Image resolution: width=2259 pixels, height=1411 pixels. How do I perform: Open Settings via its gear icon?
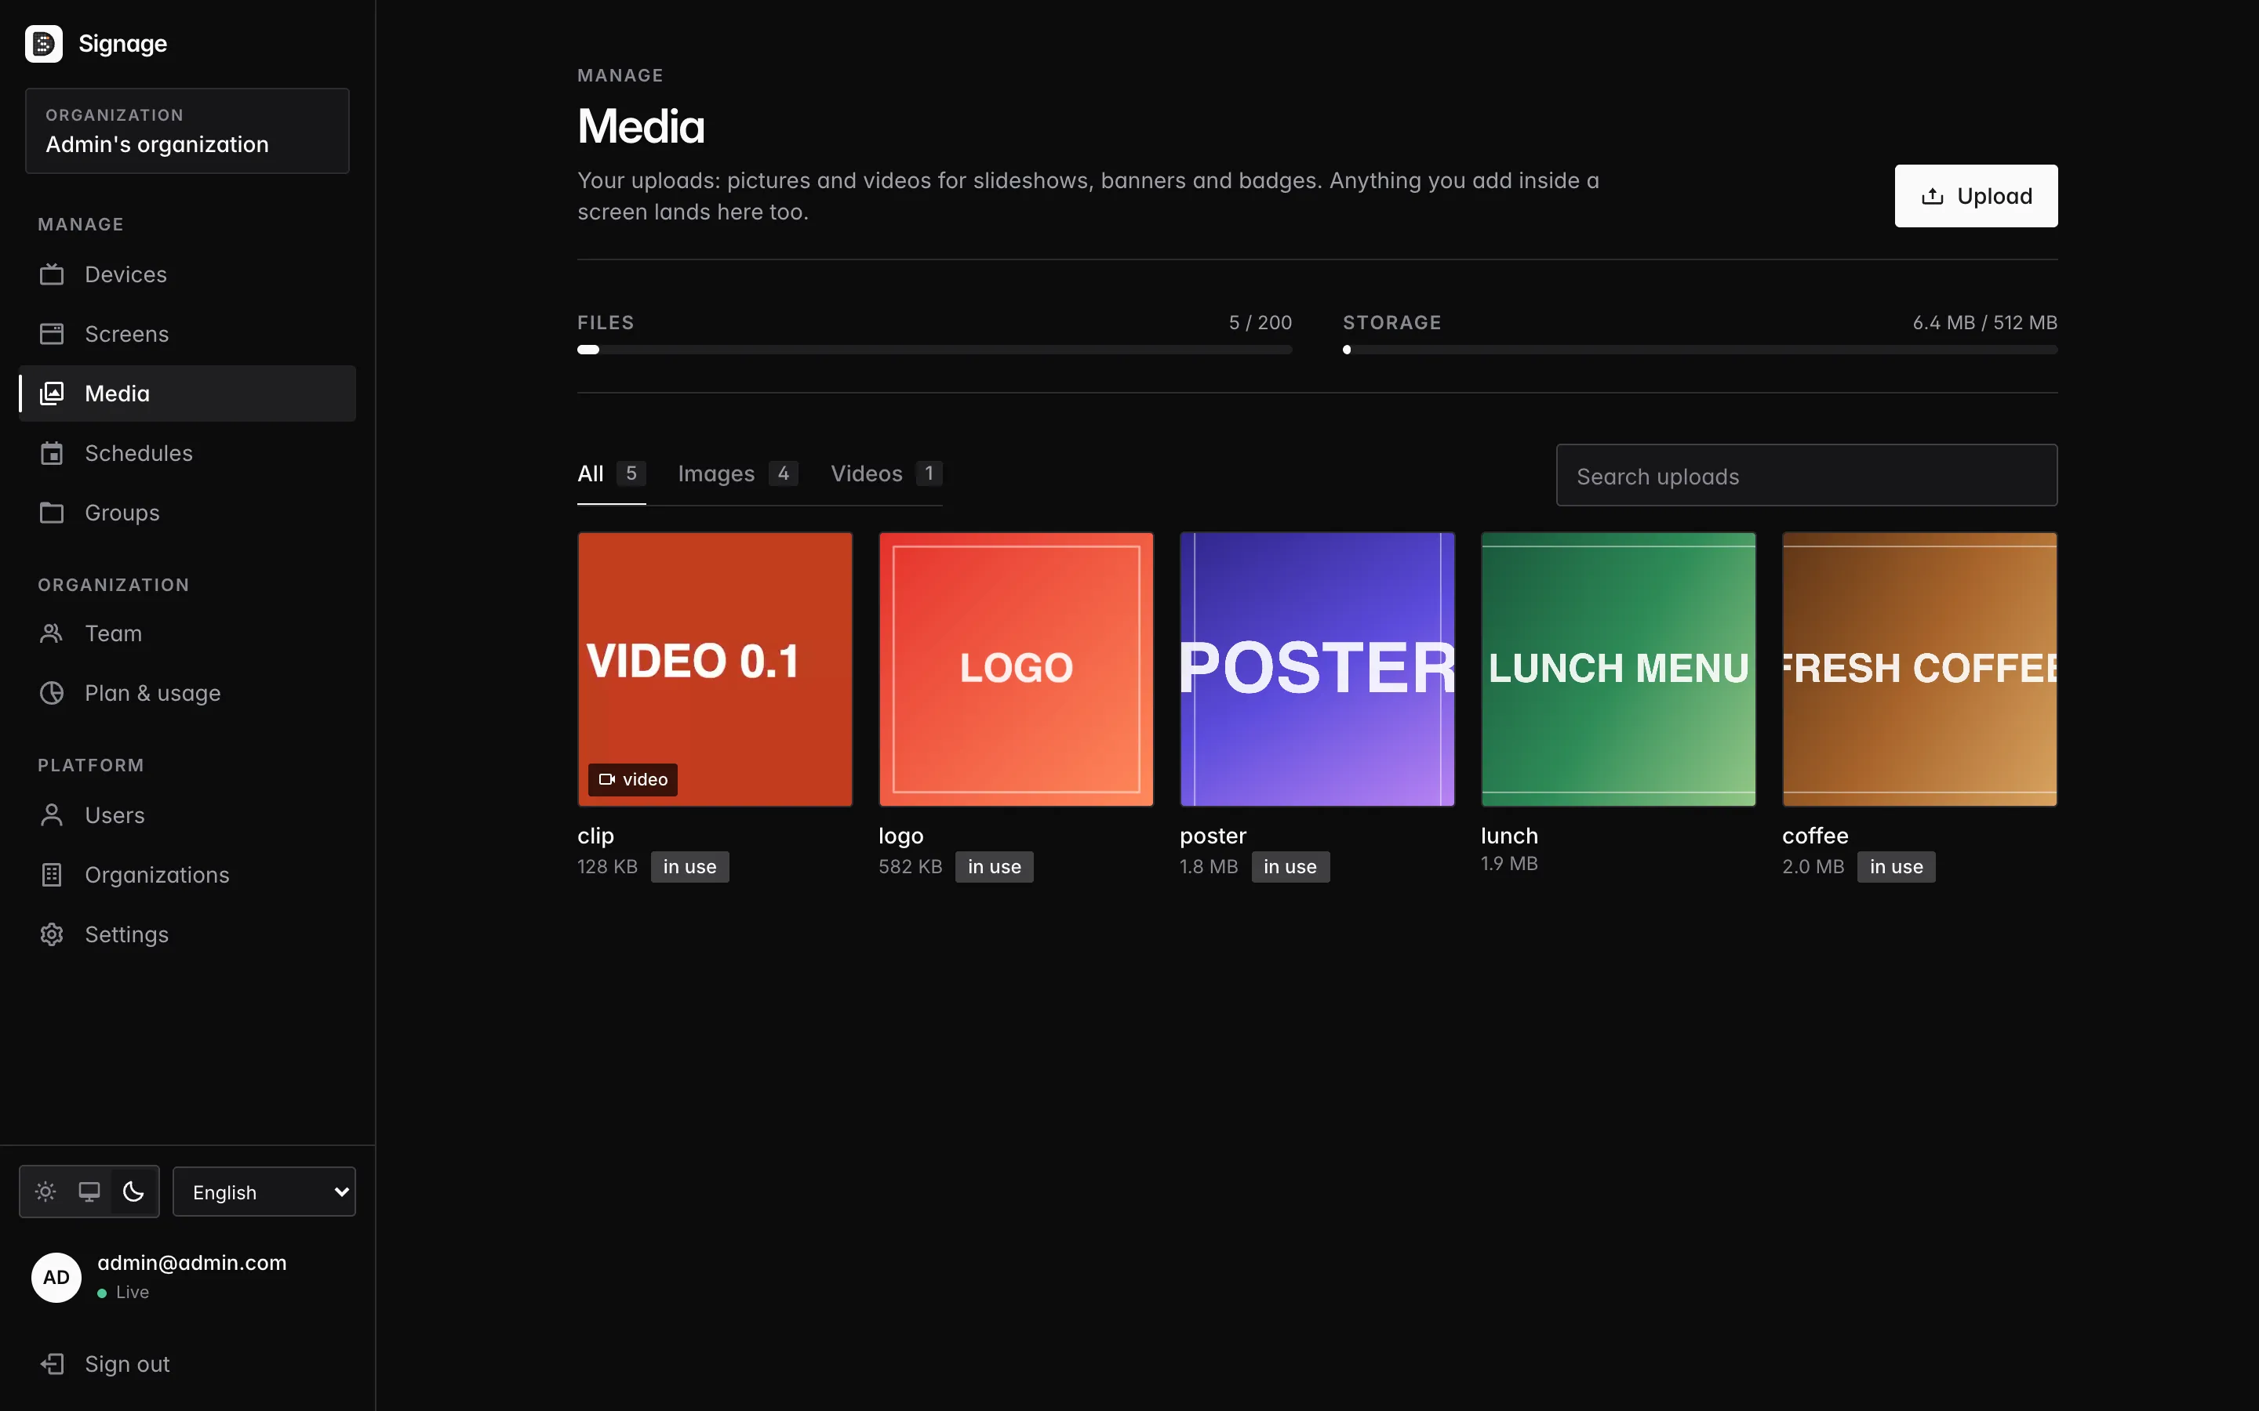(x=53, y=935)
